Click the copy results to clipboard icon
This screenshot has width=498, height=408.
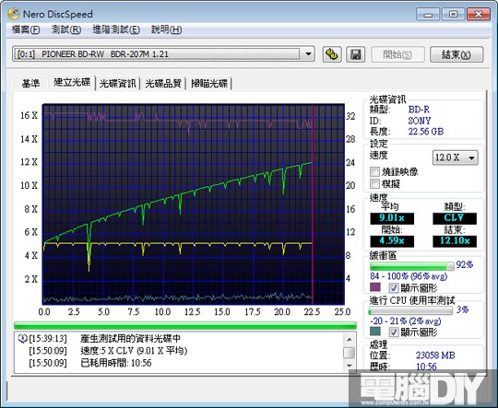(x=332, y=54)
